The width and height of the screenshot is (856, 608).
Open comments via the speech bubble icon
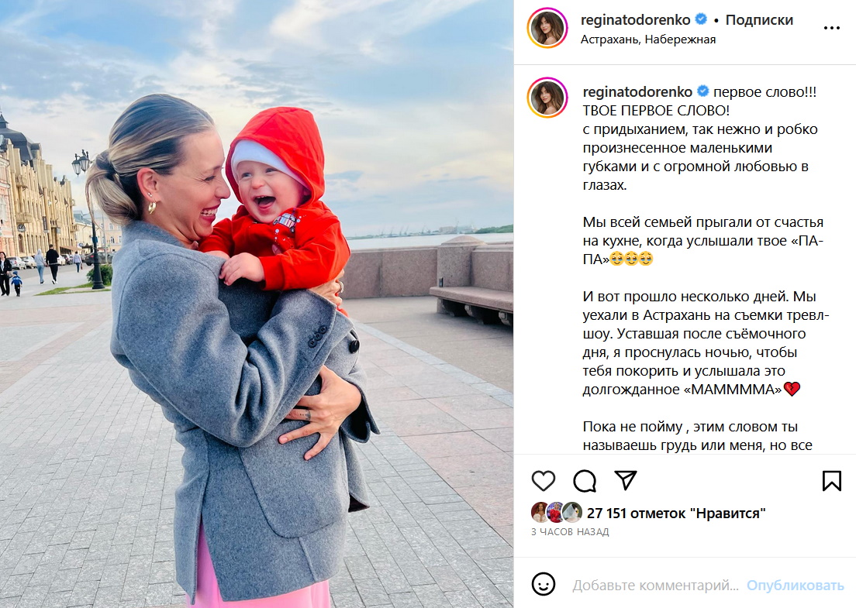pos(584,481)
